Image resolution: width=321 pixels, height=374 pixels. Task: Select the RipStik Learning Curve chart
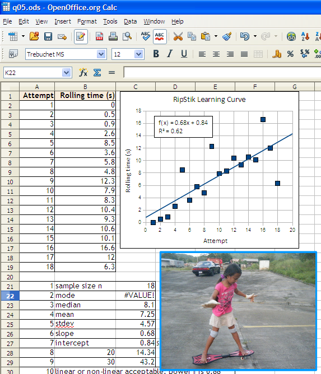pos(210,170)
